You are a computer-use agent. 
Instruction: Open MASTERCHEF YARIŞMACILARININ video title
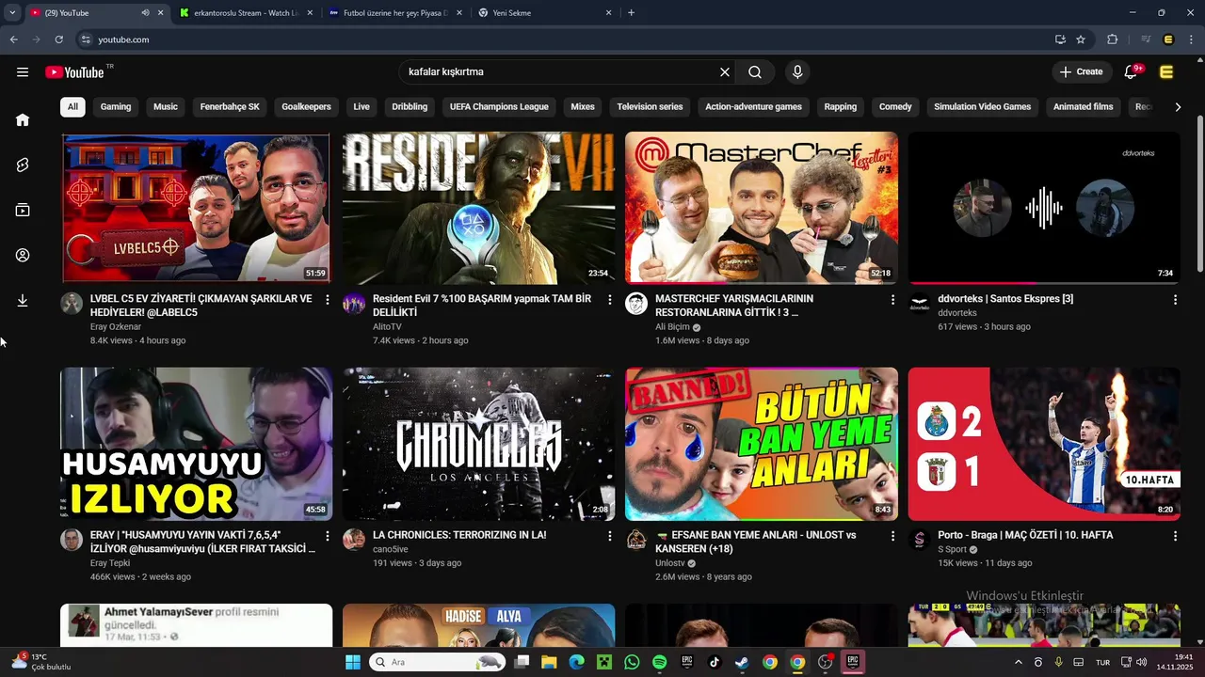point(734,305)
